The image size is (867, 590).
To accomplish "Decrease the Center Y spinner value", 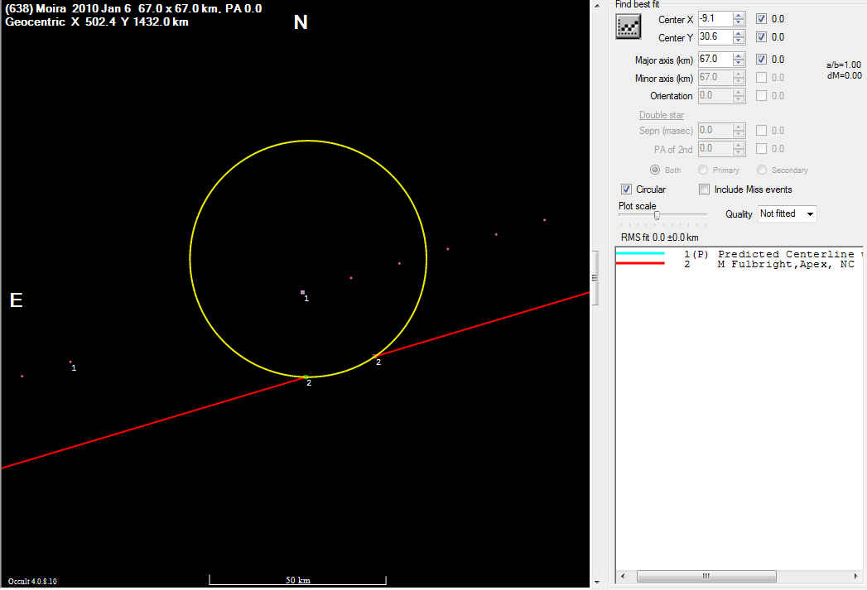I will [739, 41].
